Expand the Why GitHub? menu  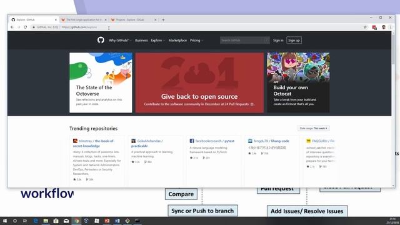pyautogui.click(x=120, y=40)
